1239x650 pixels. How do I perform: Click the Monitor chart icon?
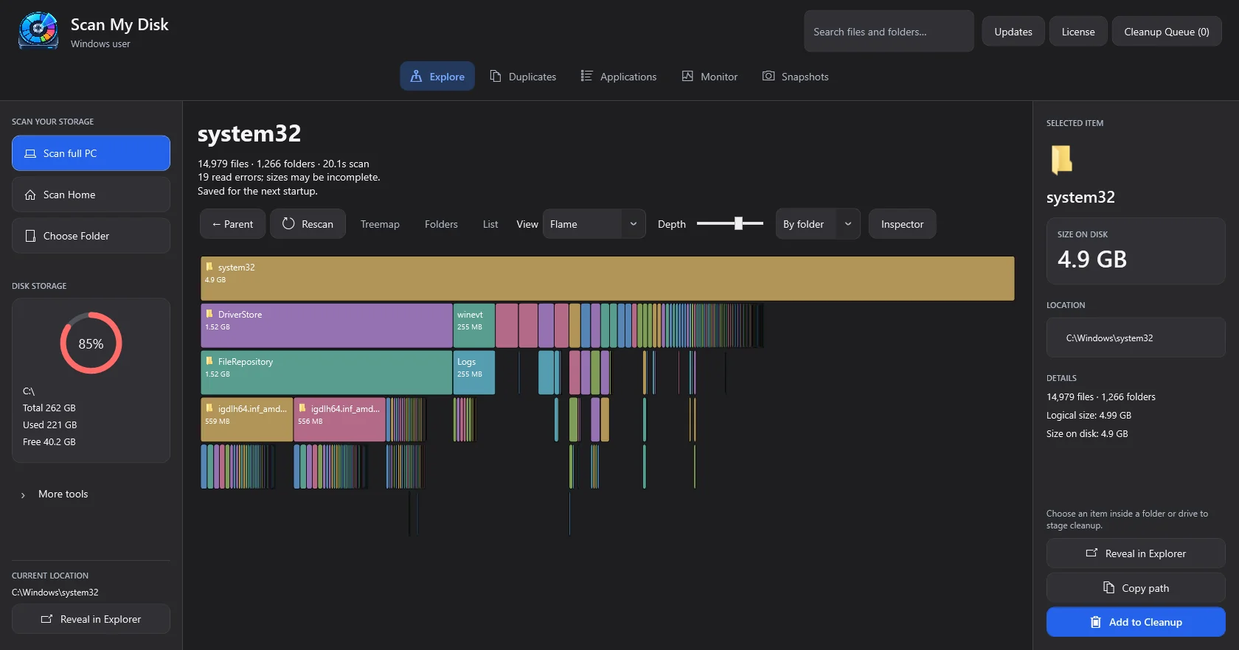687,76
